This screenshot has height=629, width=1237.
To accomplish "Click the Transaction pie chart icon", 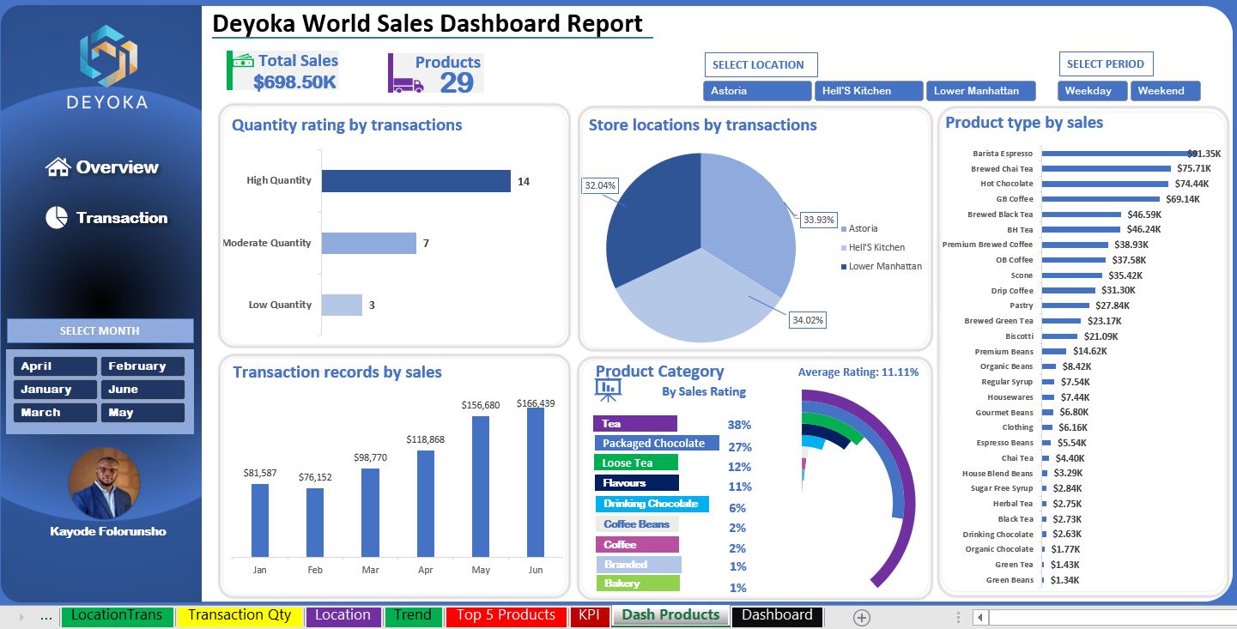I will (x=57, y=218).
